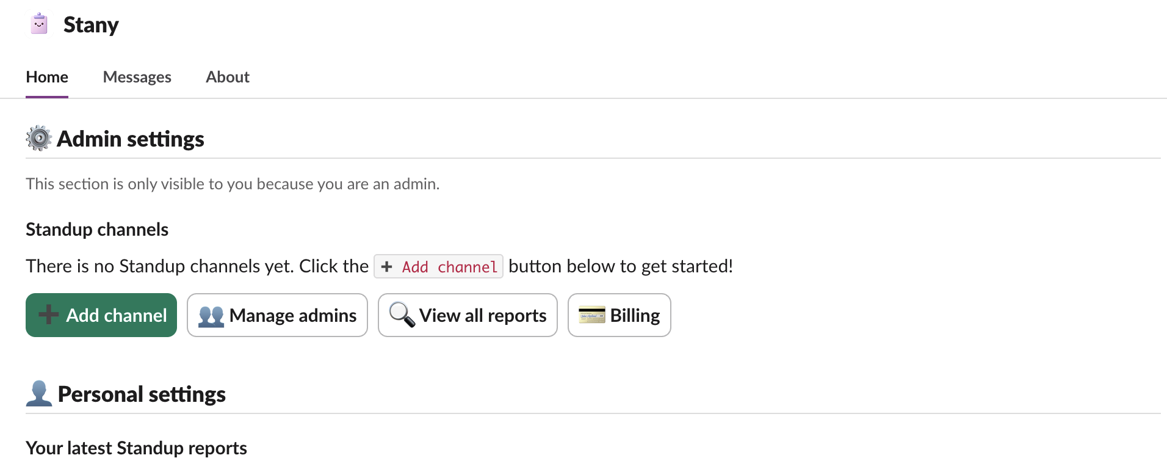Screen dimensions: 1167x469
Task: Click the people icon on Manage admins
Action: (x=211, y=316)
